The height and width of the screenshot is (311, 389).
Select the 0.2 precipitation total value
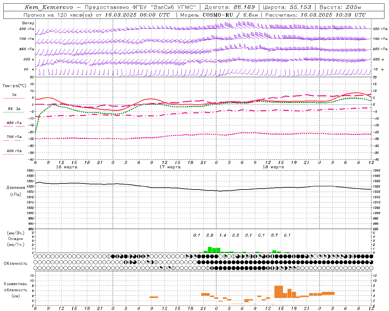point(236,235)
